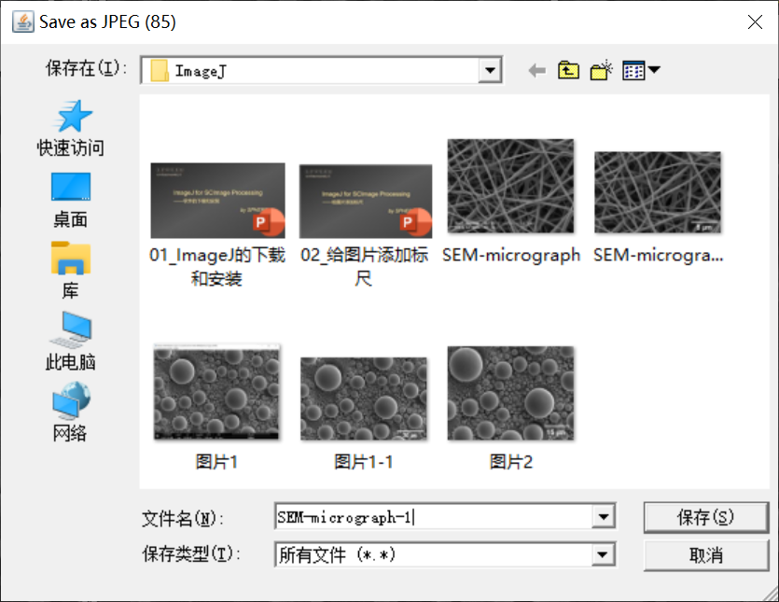The height and width of the screenshot is (602, 779).
Task: Click the View Menu icon on the toolbar
Action: tap(634, 69)
